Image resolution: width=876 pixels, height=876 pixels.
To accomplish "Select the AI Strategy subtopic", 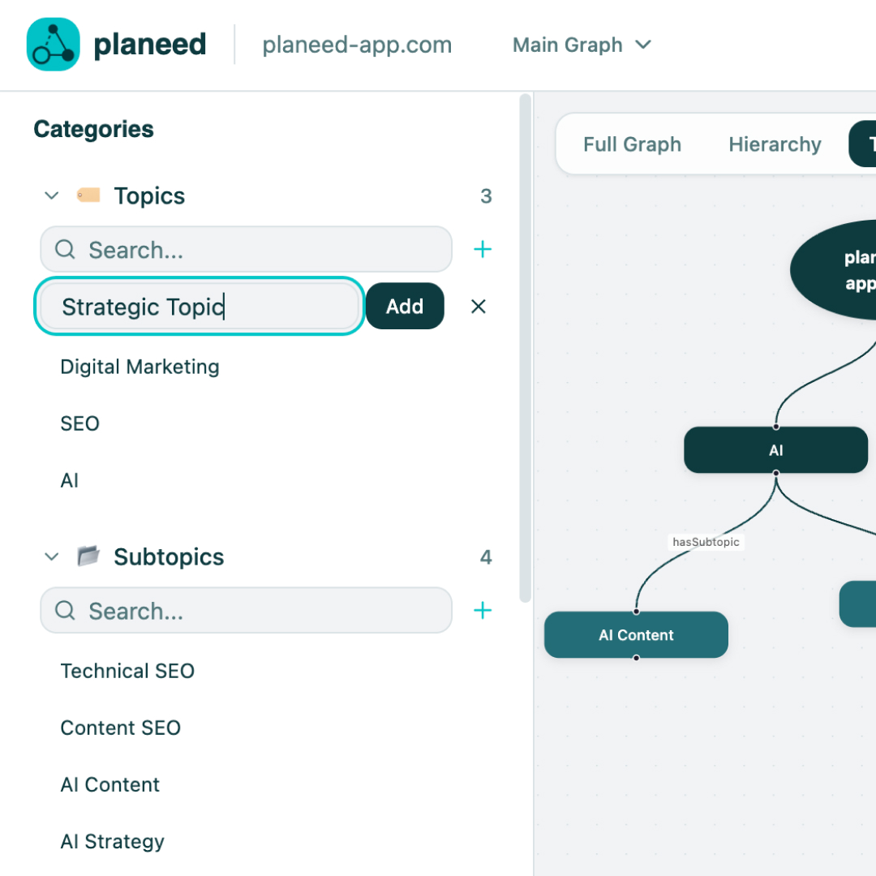I will point(112,841).
